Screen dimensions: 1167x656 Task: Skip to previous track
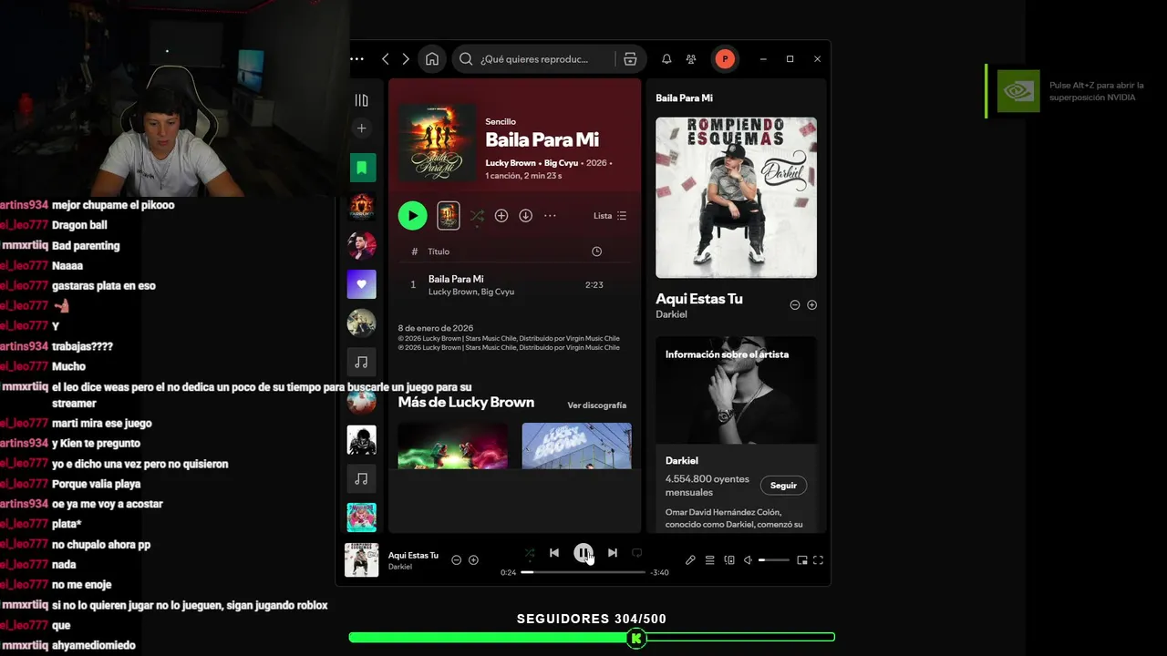pyautogui.click(x=554, y=553)
